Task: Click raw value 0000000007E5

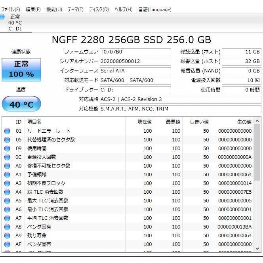Action: pos(235,192)
